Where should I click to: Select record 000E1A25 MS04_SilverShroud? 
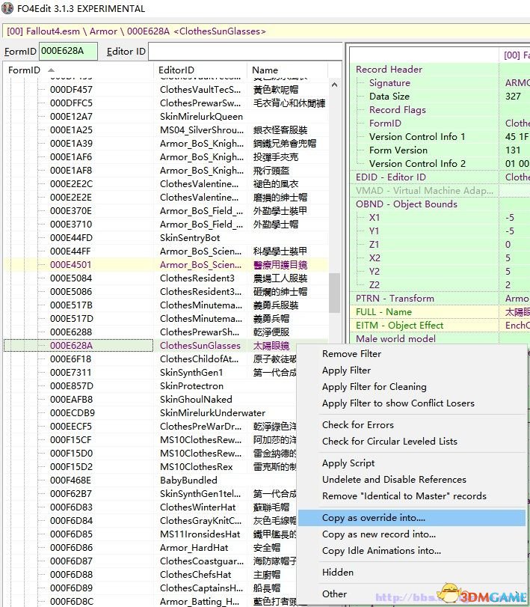166,130
